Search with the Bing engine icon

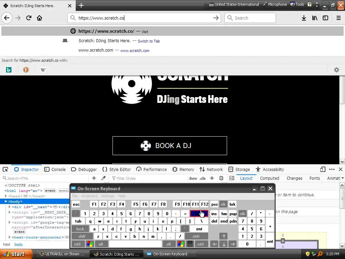(9, 70)
